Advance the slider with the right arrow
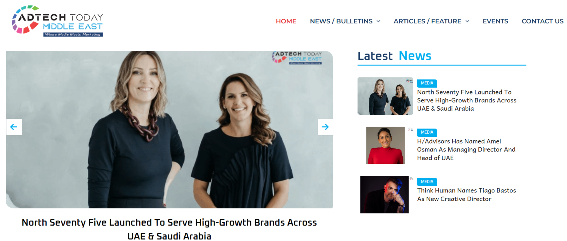This screenshot has width=567, height=241. [325, 127]
